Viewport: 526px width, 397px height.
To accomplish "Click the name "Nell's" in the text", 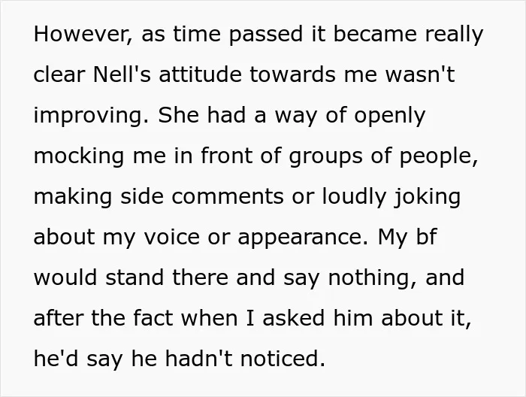I will tap(122, 74).
